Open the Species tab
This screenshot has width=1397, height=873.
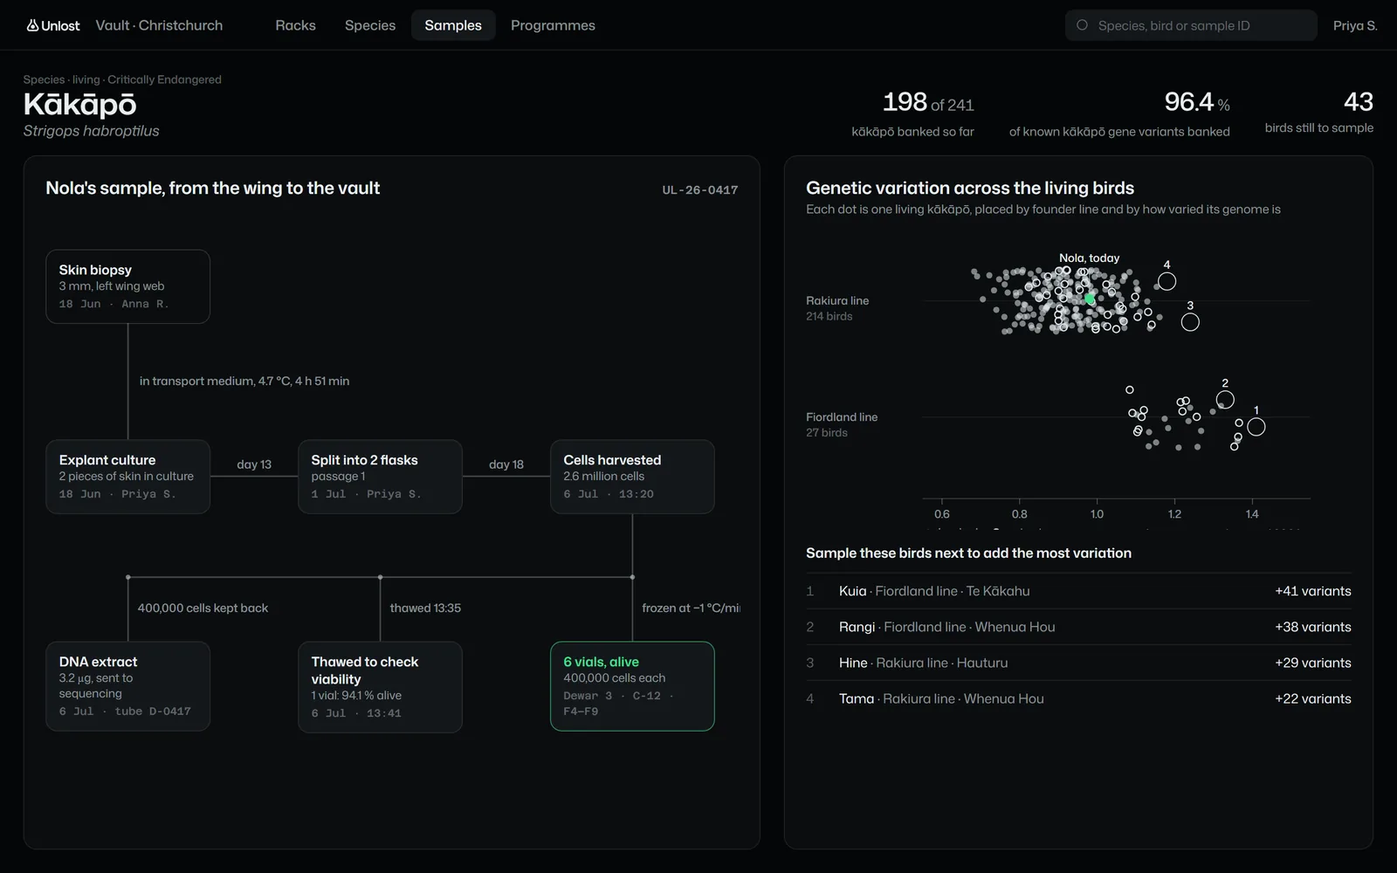pos(370,25)
